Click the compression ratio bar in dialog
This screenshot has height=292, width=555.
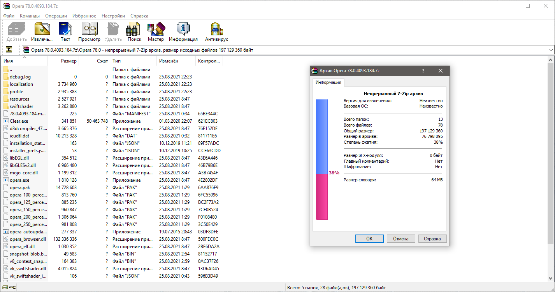click(322, 159)
